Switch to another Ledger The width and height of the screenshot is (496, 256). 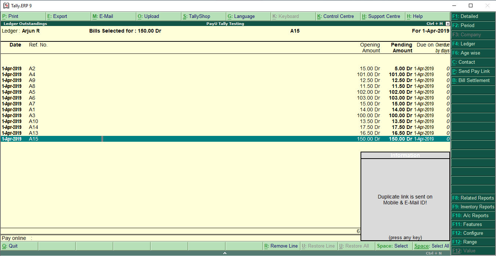tap(473, 44)
